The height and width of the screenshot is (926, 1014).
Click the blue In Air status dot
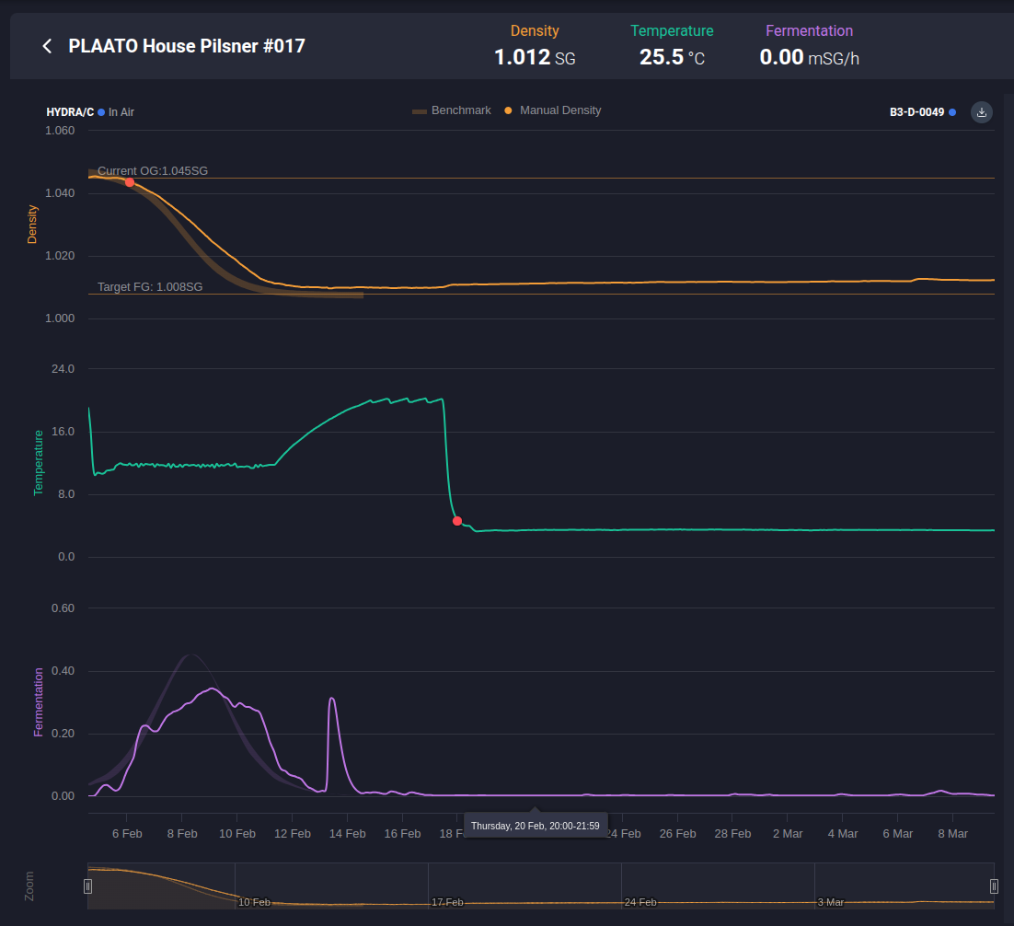[101, 112]
